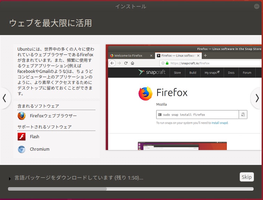Open the install snapd link

pyautogui.click(x=220, y=123)
